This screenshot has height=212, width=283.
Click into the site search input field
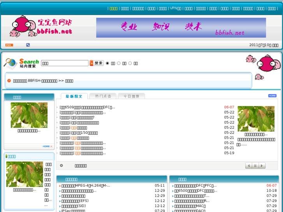pyautogui.click(x=65, y=63)
